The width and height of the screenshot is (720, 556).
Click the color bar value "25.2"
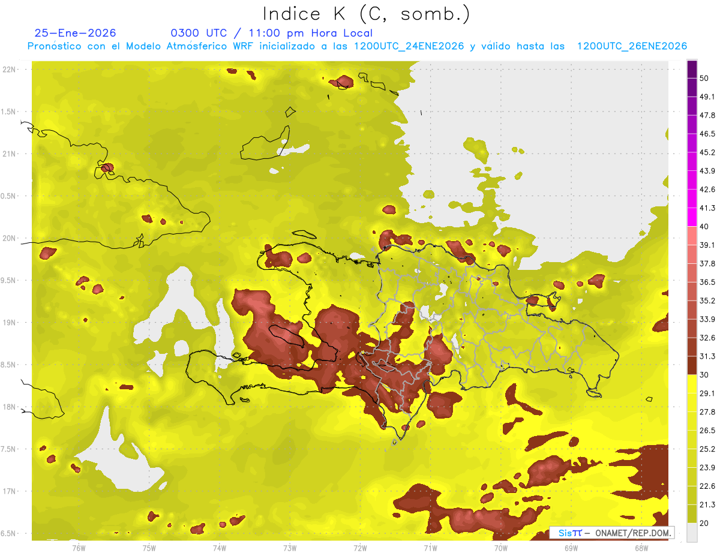pos(707,449)
